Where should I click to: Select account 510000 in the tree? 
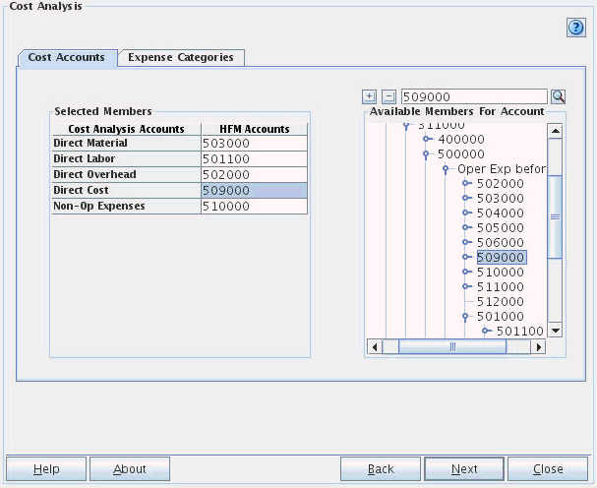pos(500,273)
